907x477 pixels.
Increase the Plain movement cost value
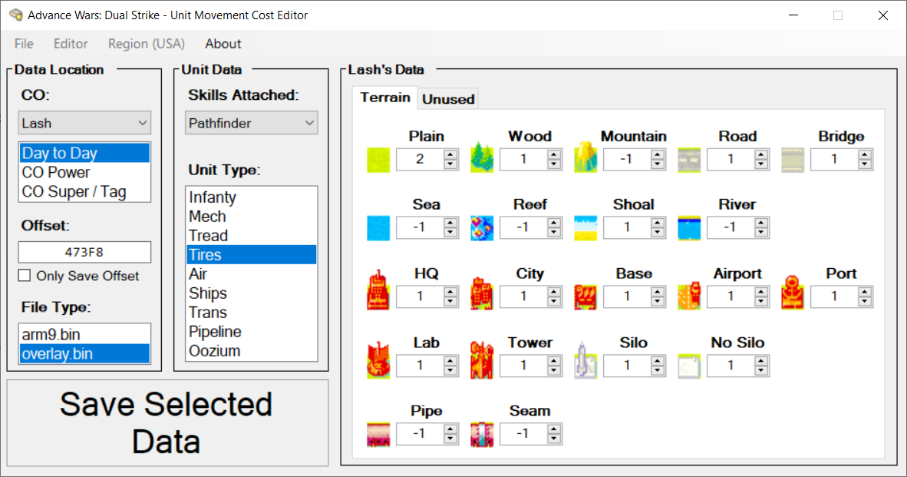point(450,154)
